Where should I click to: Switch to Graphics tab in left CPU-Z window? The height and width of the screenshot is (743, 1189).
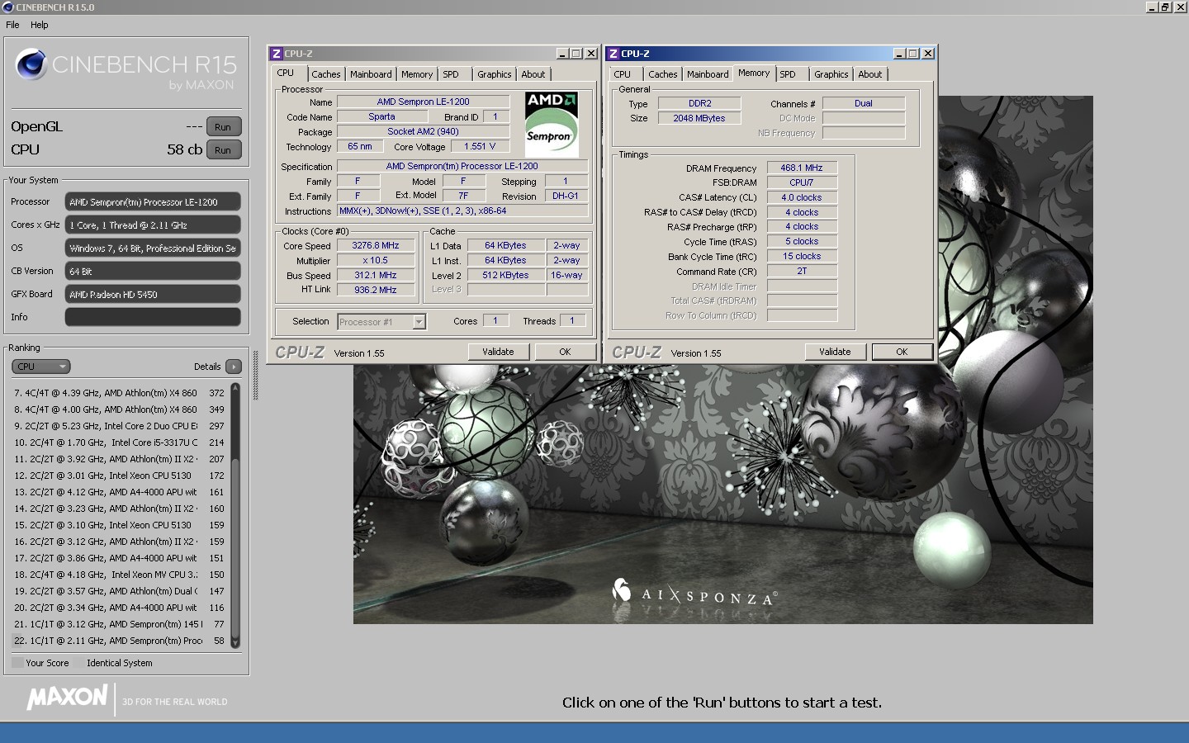[x=495, y=74]
